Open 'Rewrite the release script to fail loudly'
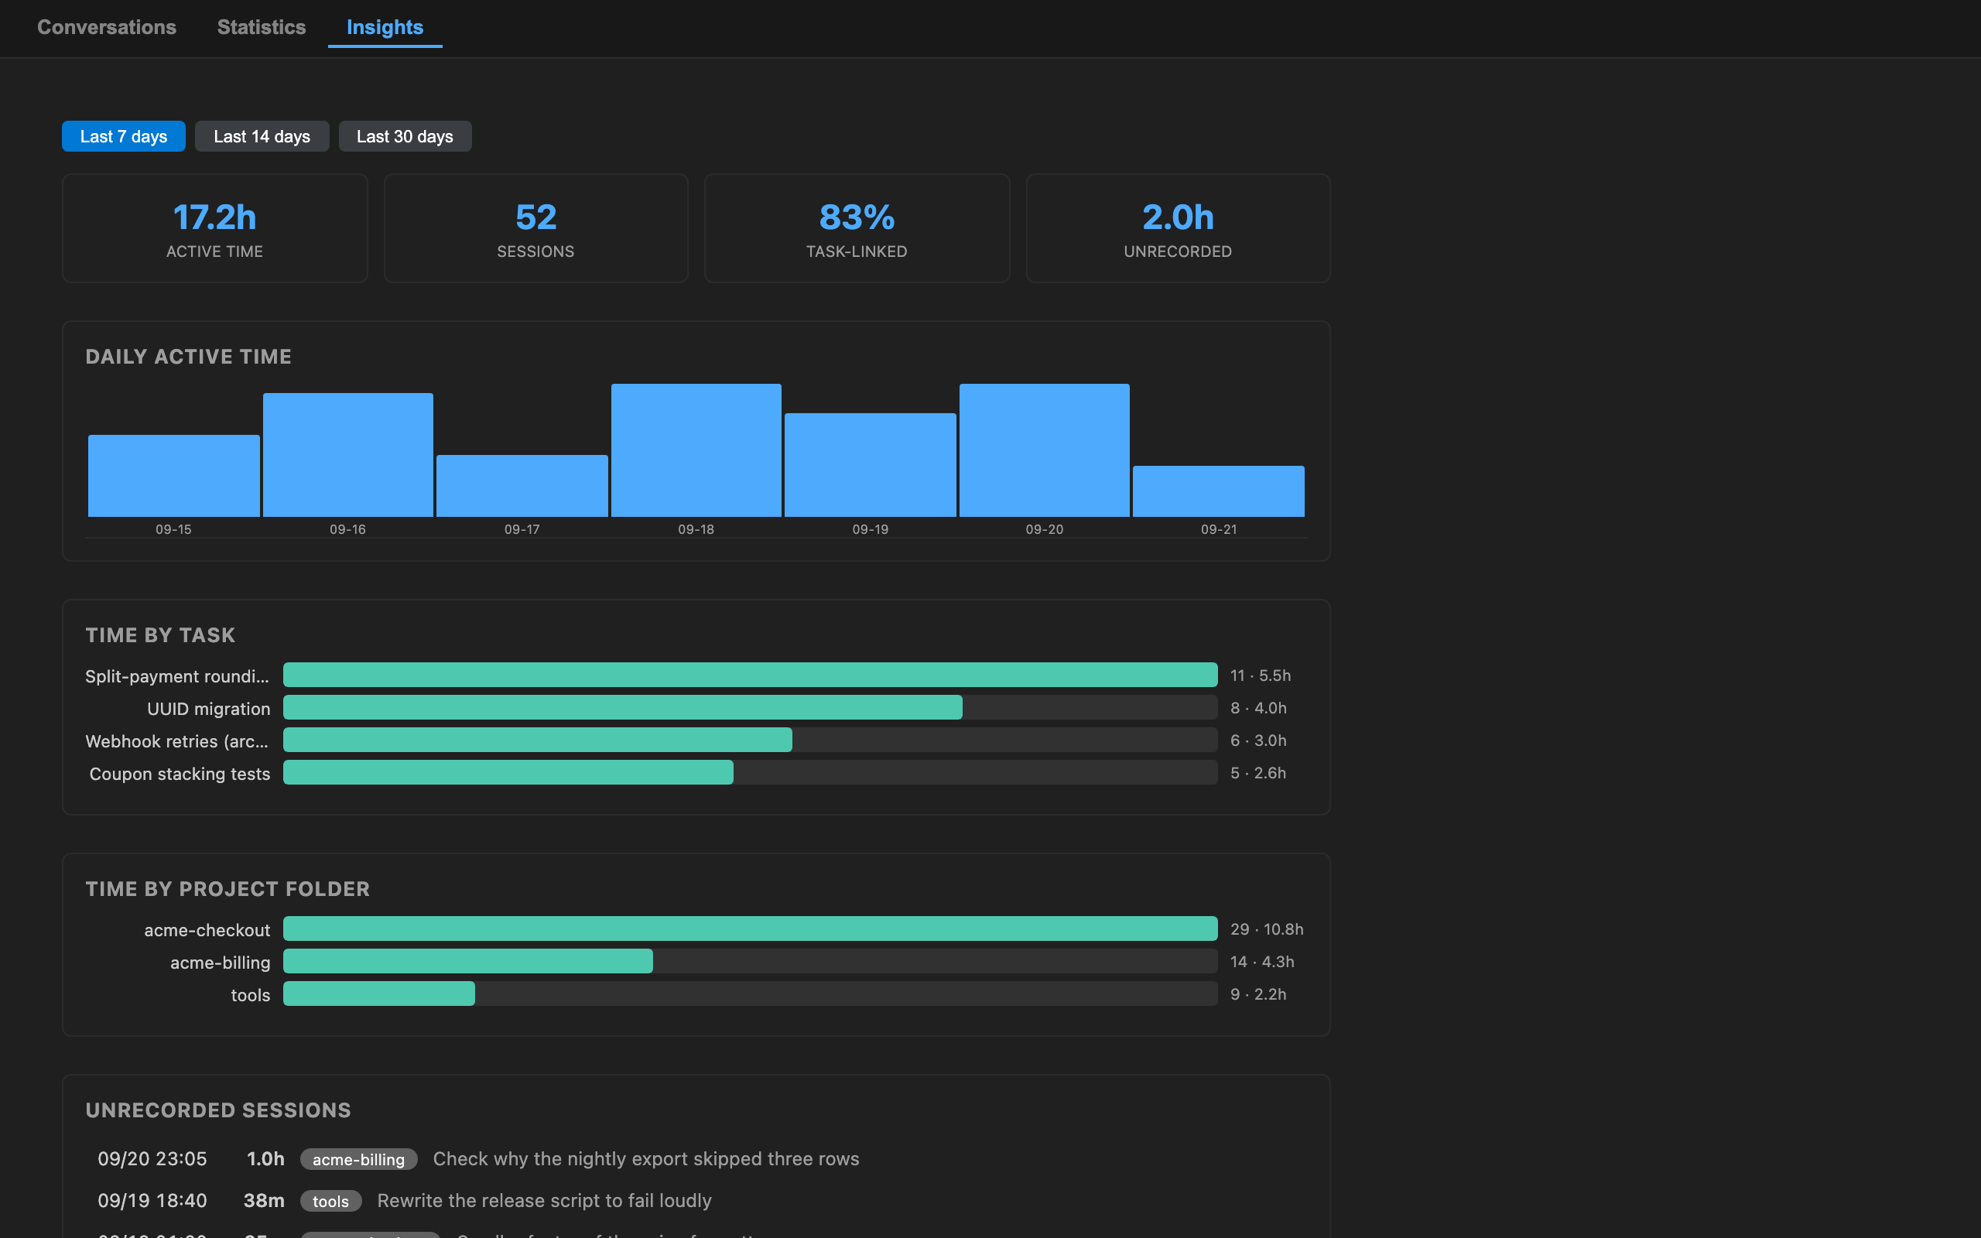1981x1238 pixels. [x=544, y=1200]
